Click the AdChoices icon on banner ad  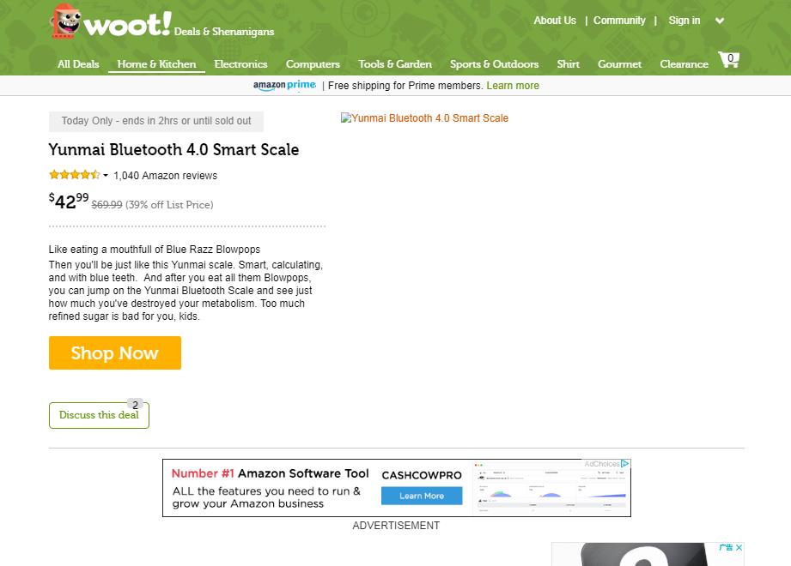[x=625, y=463]
